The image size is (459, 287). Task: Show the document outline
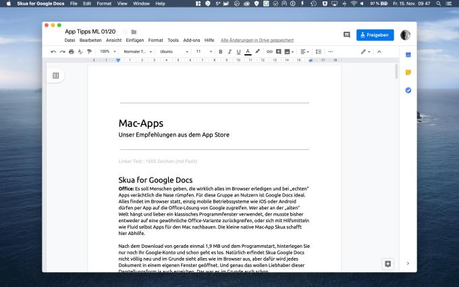55,76
